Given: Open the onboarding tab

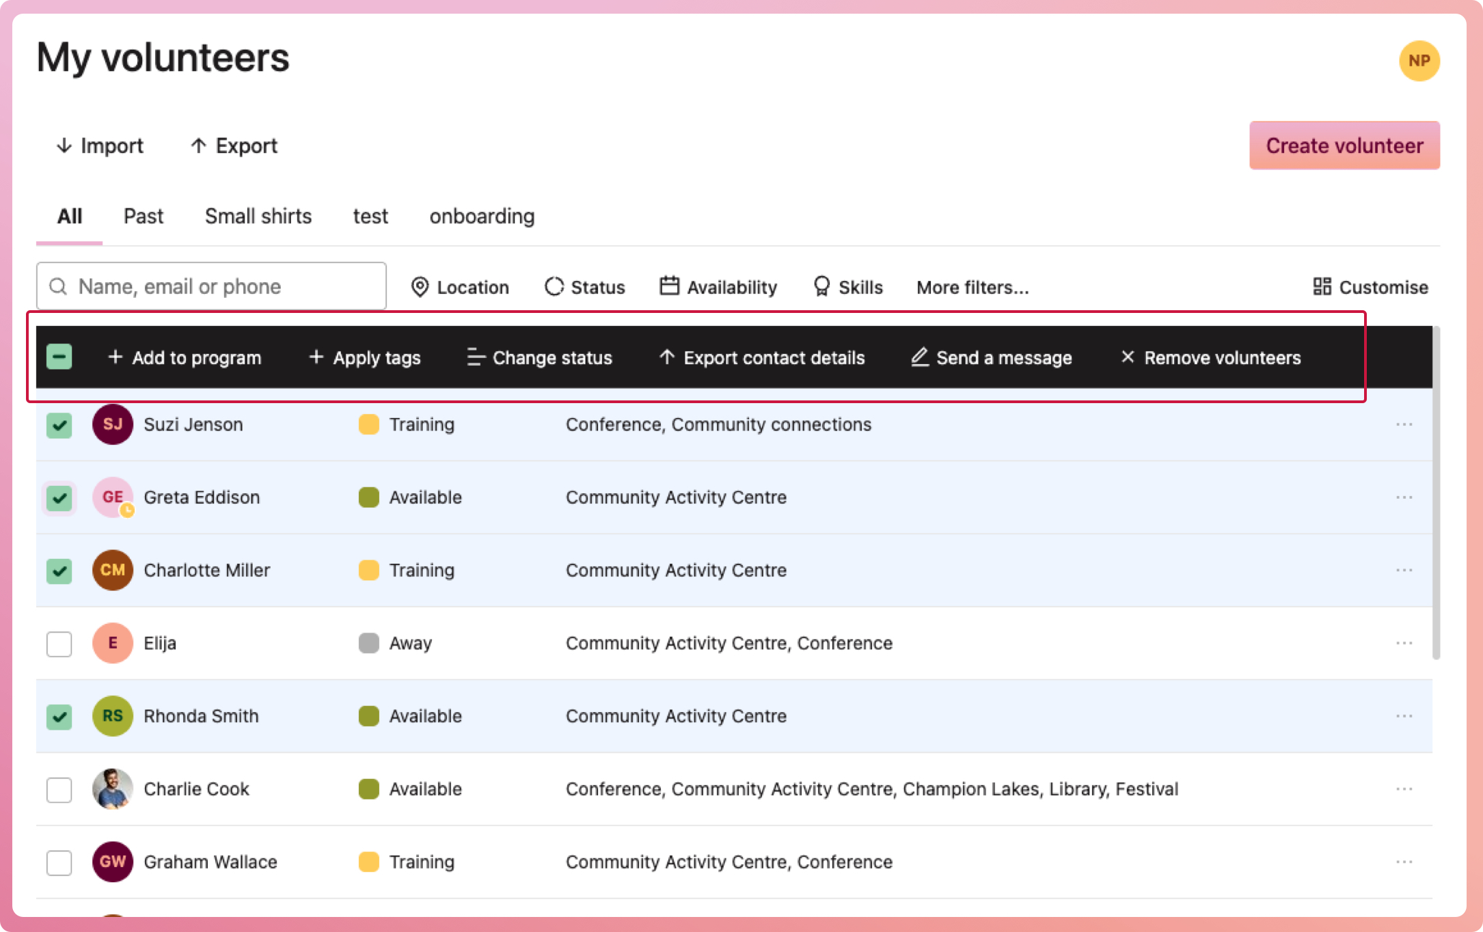Looking at the screenshot, I should pyautogui.click(x=482, y=217).
